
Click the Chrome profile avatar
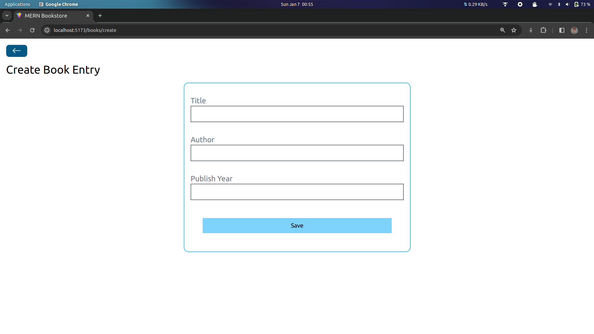pyautogui.click(x=574, y=30)
